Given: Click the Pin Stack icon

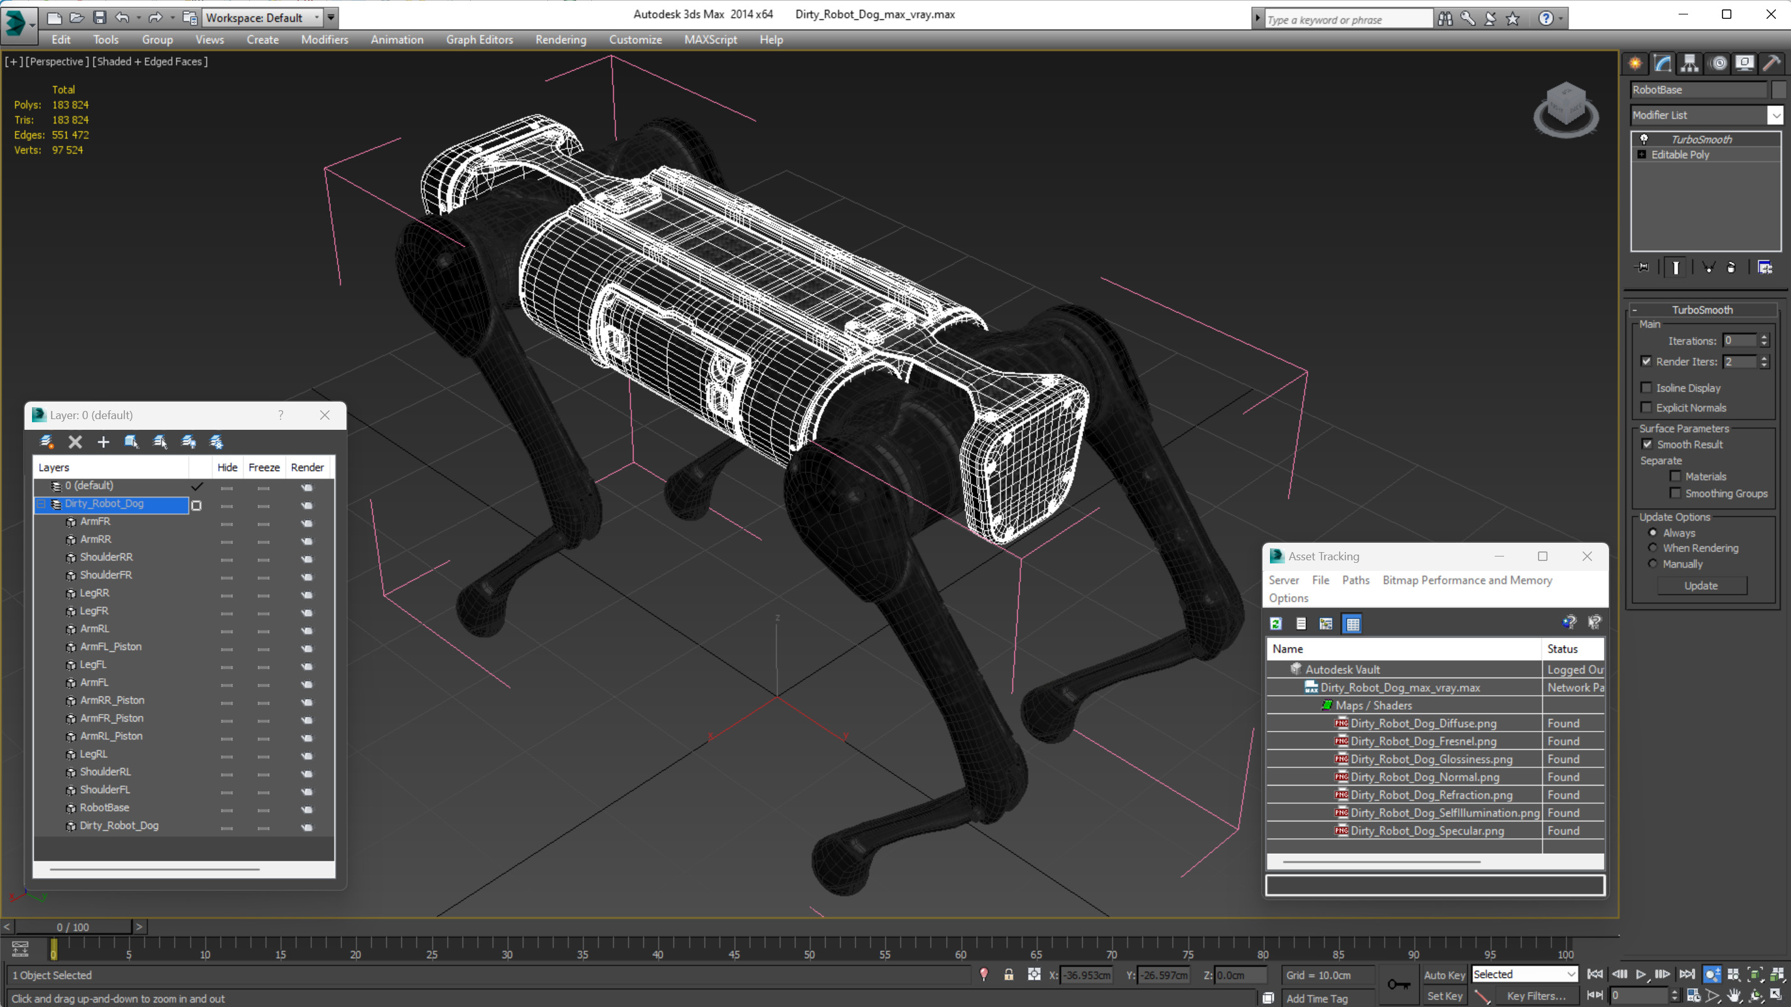Looking at the screenshot, I should point(1642,267).
